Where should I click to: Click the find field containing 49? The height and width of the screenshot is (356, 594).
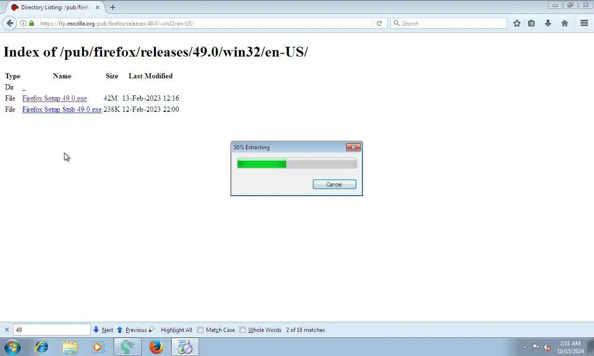tap(52, 330)
